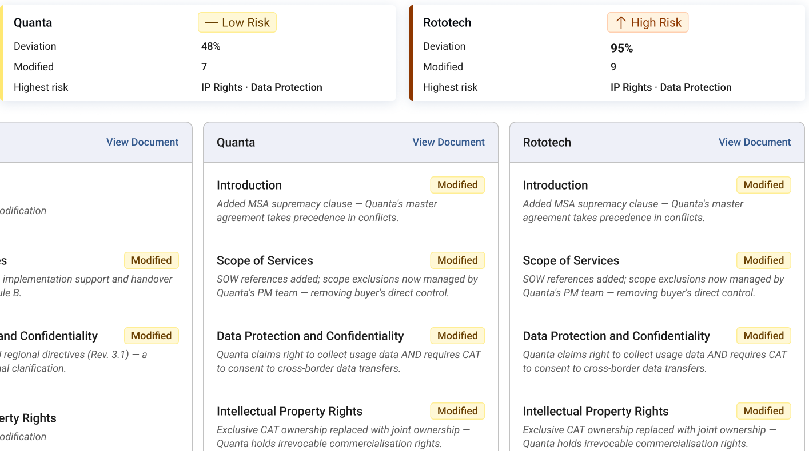This screenshot has width=809, height=451.
Task: Click the leftmost column's Modified badge beside 'implementation support'
Action: click(x=152, y=260)
